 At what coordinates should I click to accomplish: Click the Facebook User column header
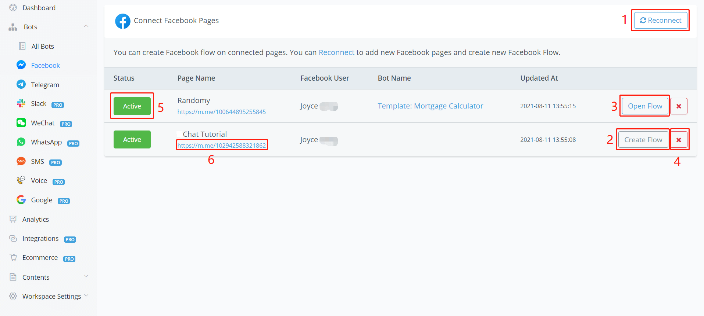click(x=325, y=78)
